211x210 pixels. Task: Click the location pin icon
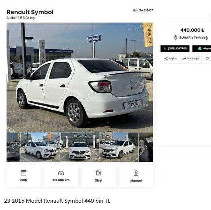click(x=175, y=37)
